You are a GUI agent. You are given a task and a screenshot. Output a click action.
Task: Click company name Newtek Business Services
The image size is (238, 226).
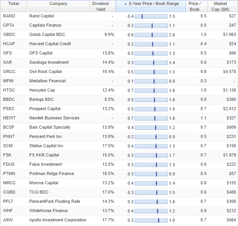pyautogui.click(x=54, y=118)
